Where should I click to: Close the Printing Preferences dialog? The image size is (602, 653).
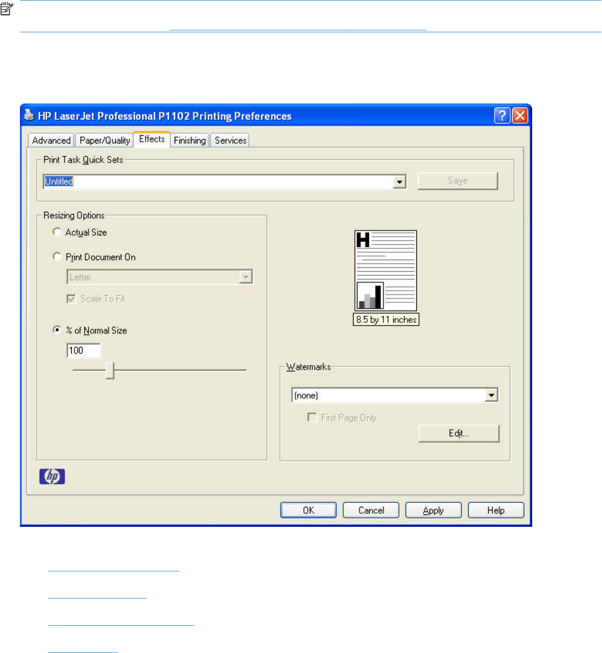point(520,115)
